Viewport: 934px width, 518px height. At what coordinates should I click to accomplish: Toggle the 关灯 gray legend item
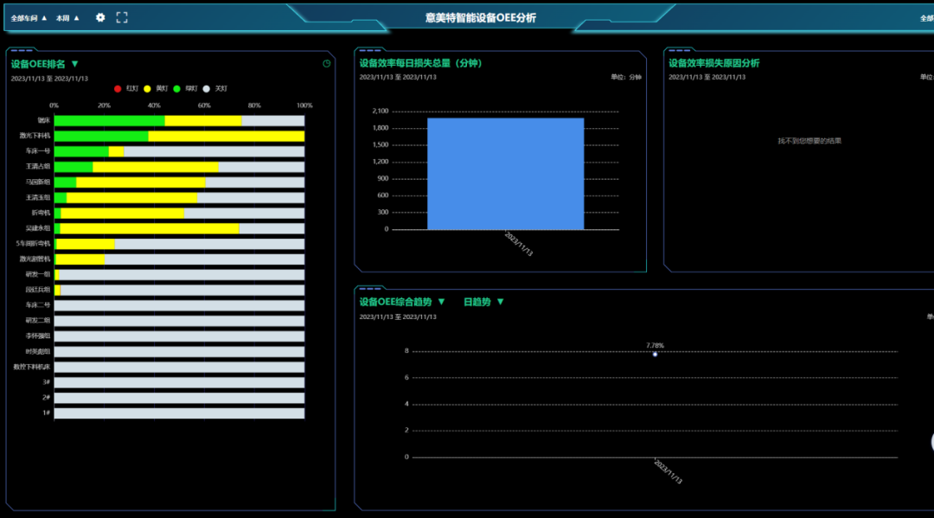[214, 88]
